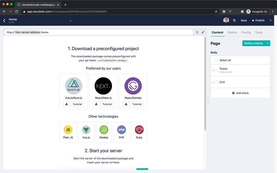The height and width of the screenshot is (173, 277).
Task: Click the api token code text
Action: pyautogui.click(x=112, y=61)
